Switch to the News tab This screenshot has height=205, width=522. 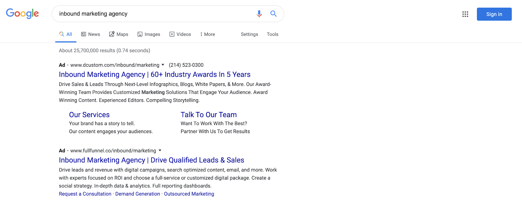tap(91, 34)
